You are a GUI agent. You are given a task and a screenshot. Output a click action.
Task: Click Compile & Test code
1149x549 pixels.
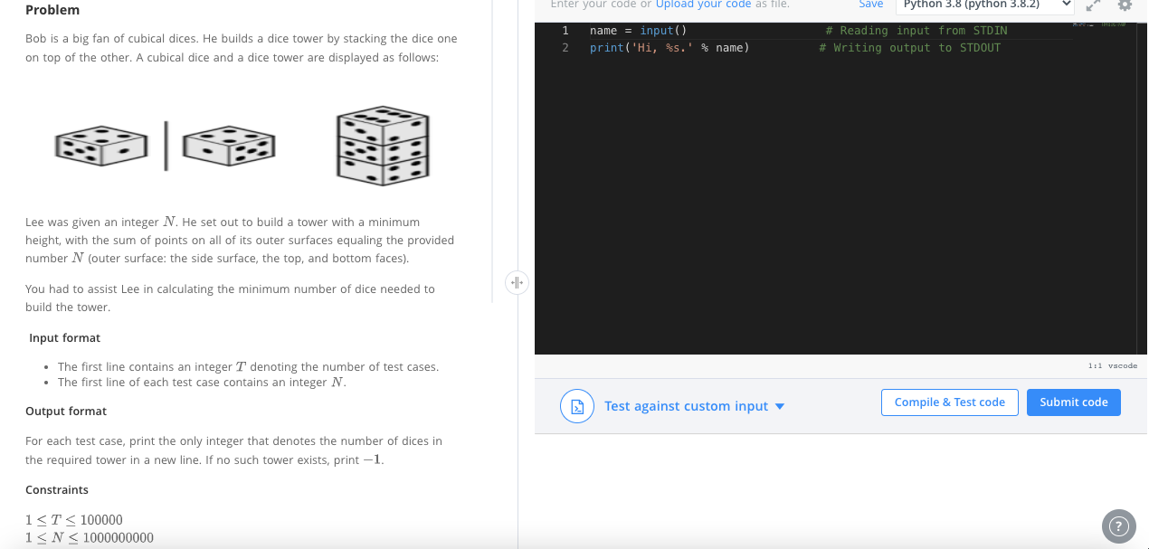(x=949, y=402)
